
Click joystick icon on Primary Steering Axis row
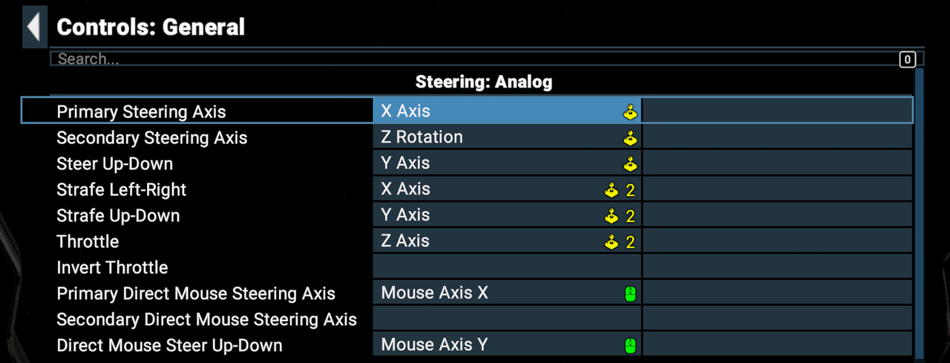coord(630,112)
